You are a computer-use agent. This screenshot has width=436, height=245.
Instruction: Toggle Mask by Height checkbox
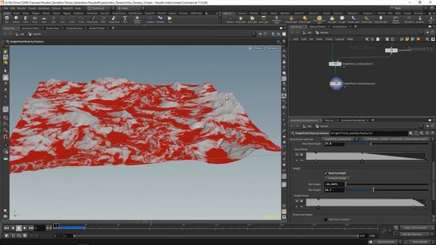(326, 173)
